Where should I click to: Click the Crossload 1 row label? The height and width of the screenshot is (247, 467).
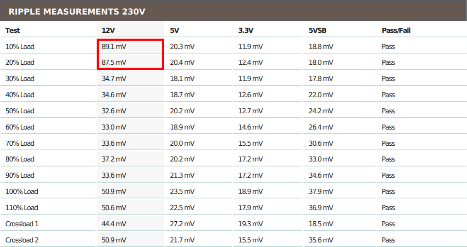22,224
